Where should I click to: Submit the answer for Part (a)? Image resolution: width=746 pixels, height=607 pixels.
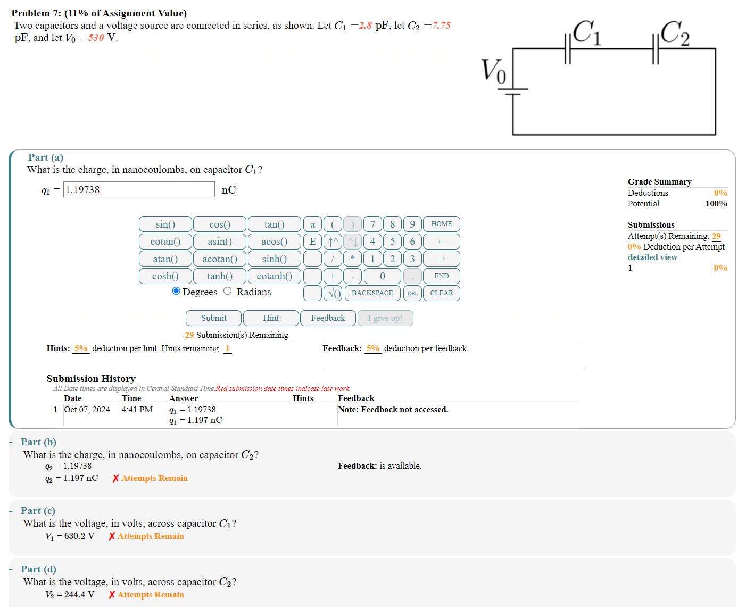click(213, 318)
